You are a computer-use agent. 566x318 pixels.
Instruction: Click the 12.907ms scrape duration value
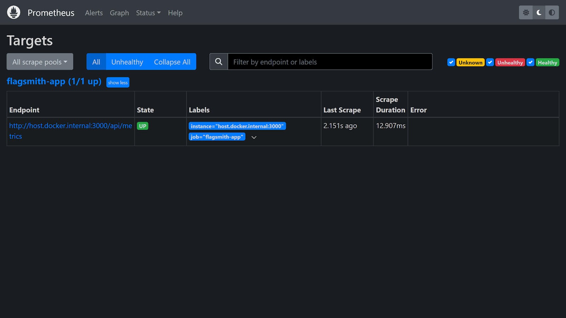pyautogui.click(x=391, y=126)
